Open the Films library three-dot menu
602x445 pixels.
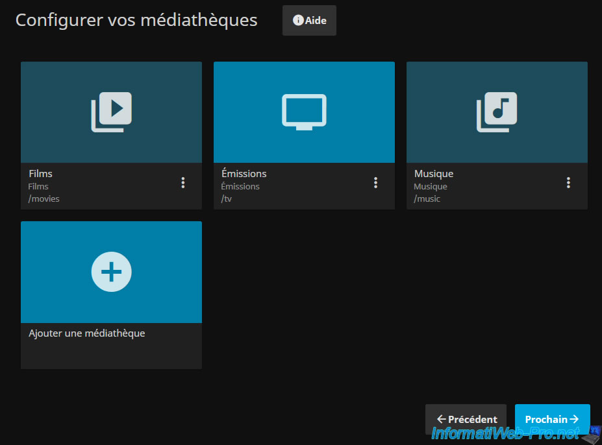(x=183, y=183)
